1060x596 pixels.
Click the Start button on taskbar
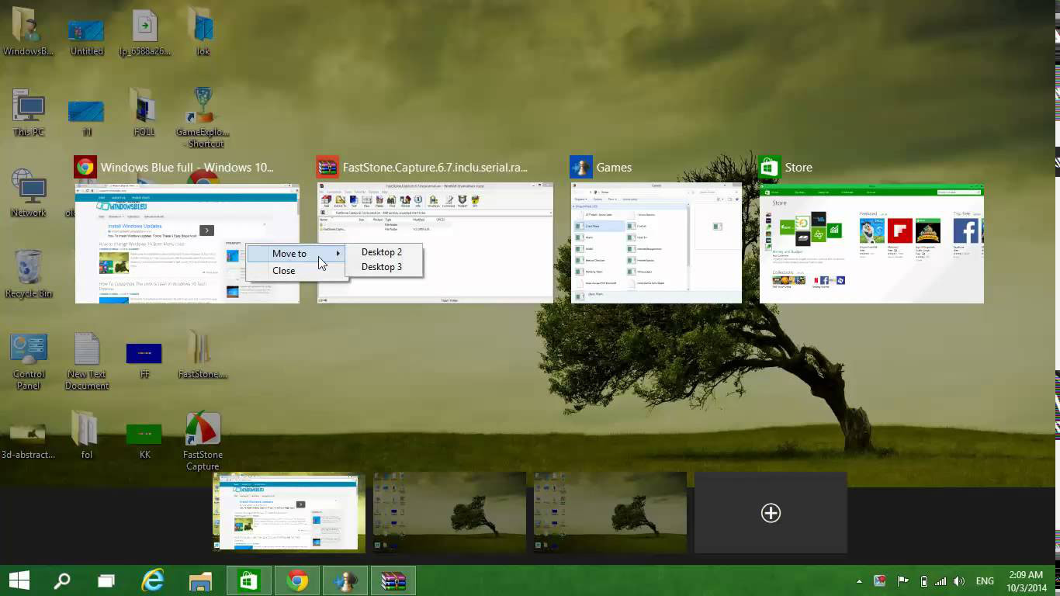pos(19,580)
